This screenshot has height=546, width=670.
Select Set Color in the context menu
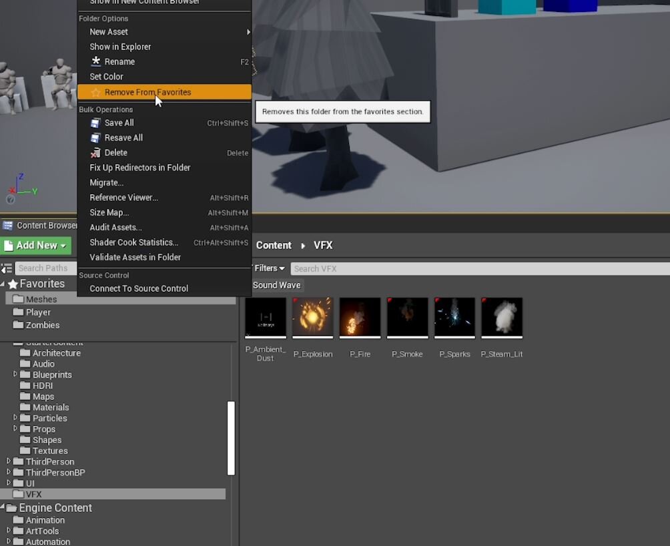click(106, 76)
